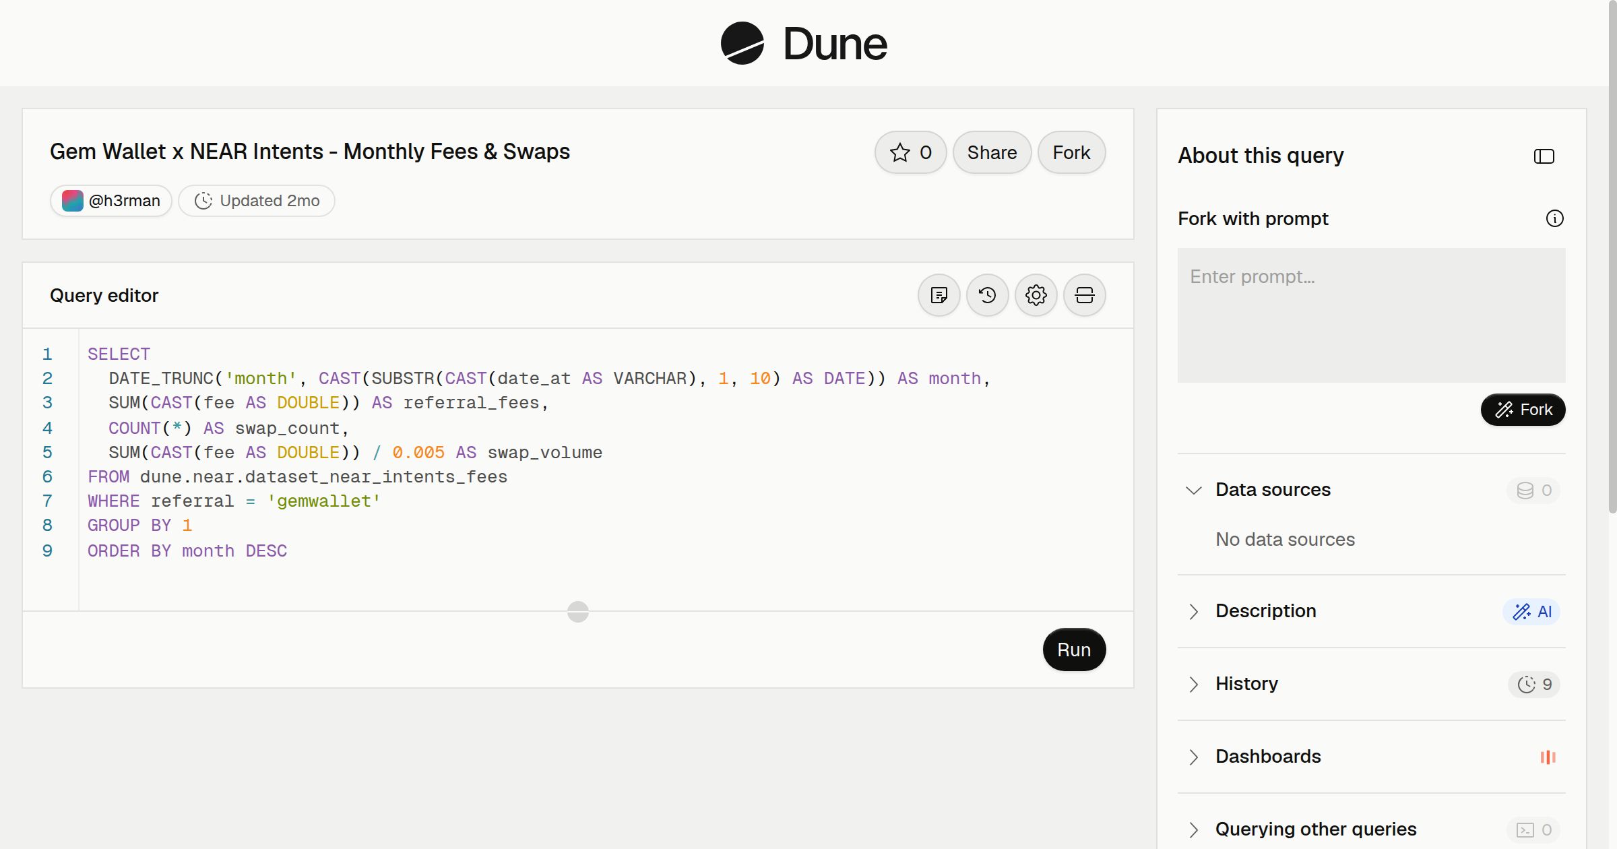
Task: Click the Fork button next to Share
Action: coord(1072,152)
